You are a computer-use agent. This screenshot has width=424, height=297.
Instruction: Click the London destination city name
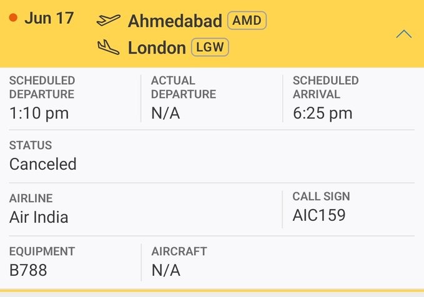(x=157, y=48)
